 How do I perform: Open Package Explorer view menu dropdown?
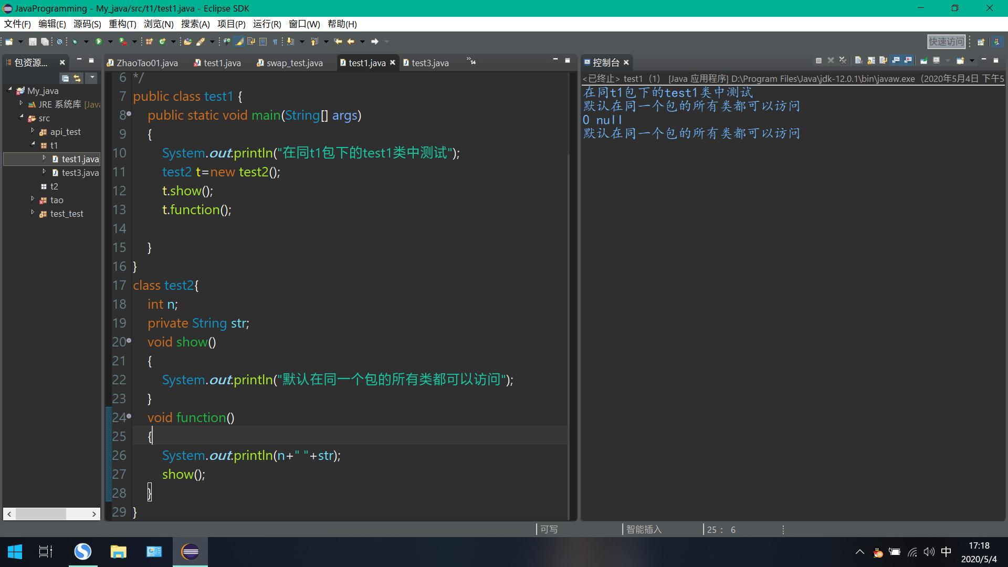pyautogui.click(x=92, y=78)
